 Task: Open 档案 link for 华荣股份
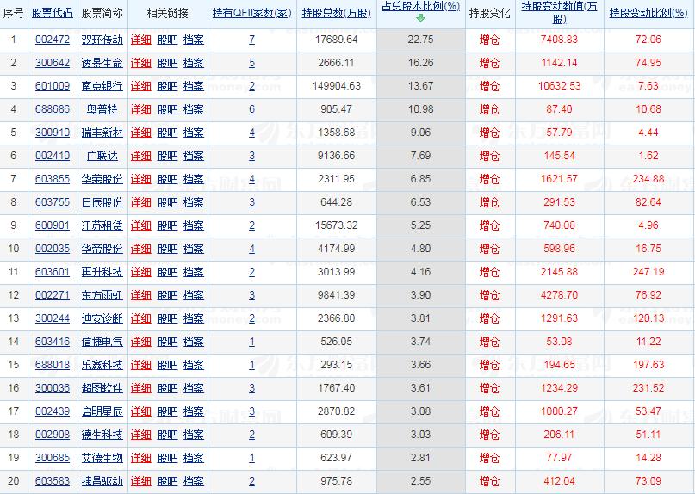(x=194, y=179)
